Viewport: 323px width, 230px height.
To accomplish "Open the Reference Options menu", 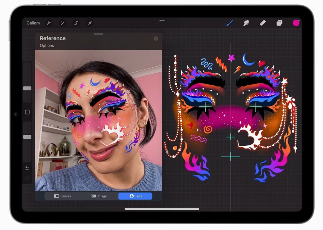I will [47, 46].
